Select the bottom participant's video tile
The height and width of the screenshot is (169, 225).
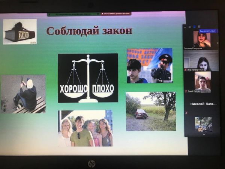pyautogui.click(x=203, y=124)
